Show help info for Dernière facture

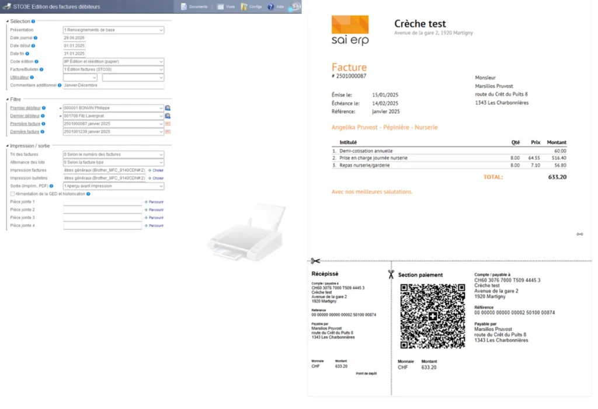(x=42, y=131)
